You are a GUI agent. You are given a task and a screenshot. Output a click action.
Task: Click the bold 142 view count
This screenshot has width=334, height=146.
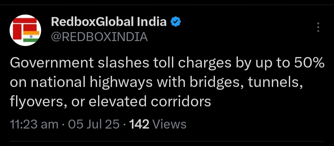click(x=139, y=124)
